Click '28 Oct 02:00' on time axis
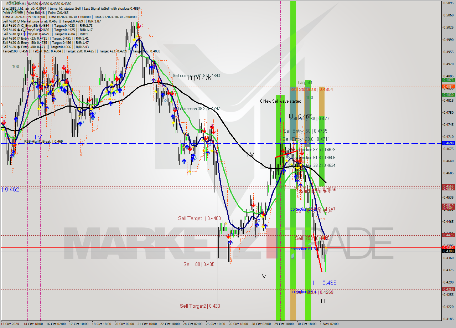This screenshot has height=328, width=456. coord(261,324)
